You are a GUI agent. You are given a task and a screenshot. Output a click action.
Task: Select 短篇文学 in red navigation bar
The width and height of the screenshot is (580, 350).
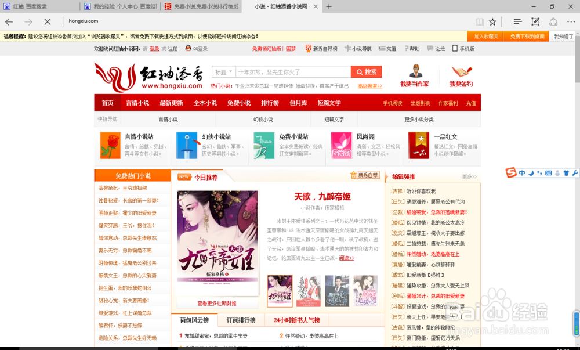[329, 103]
